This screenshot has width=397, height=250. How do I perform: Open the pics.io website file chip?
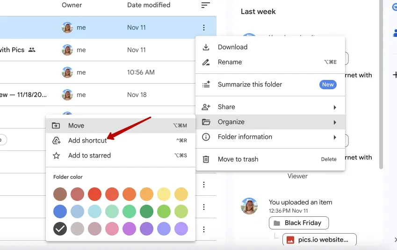point(319,240)
